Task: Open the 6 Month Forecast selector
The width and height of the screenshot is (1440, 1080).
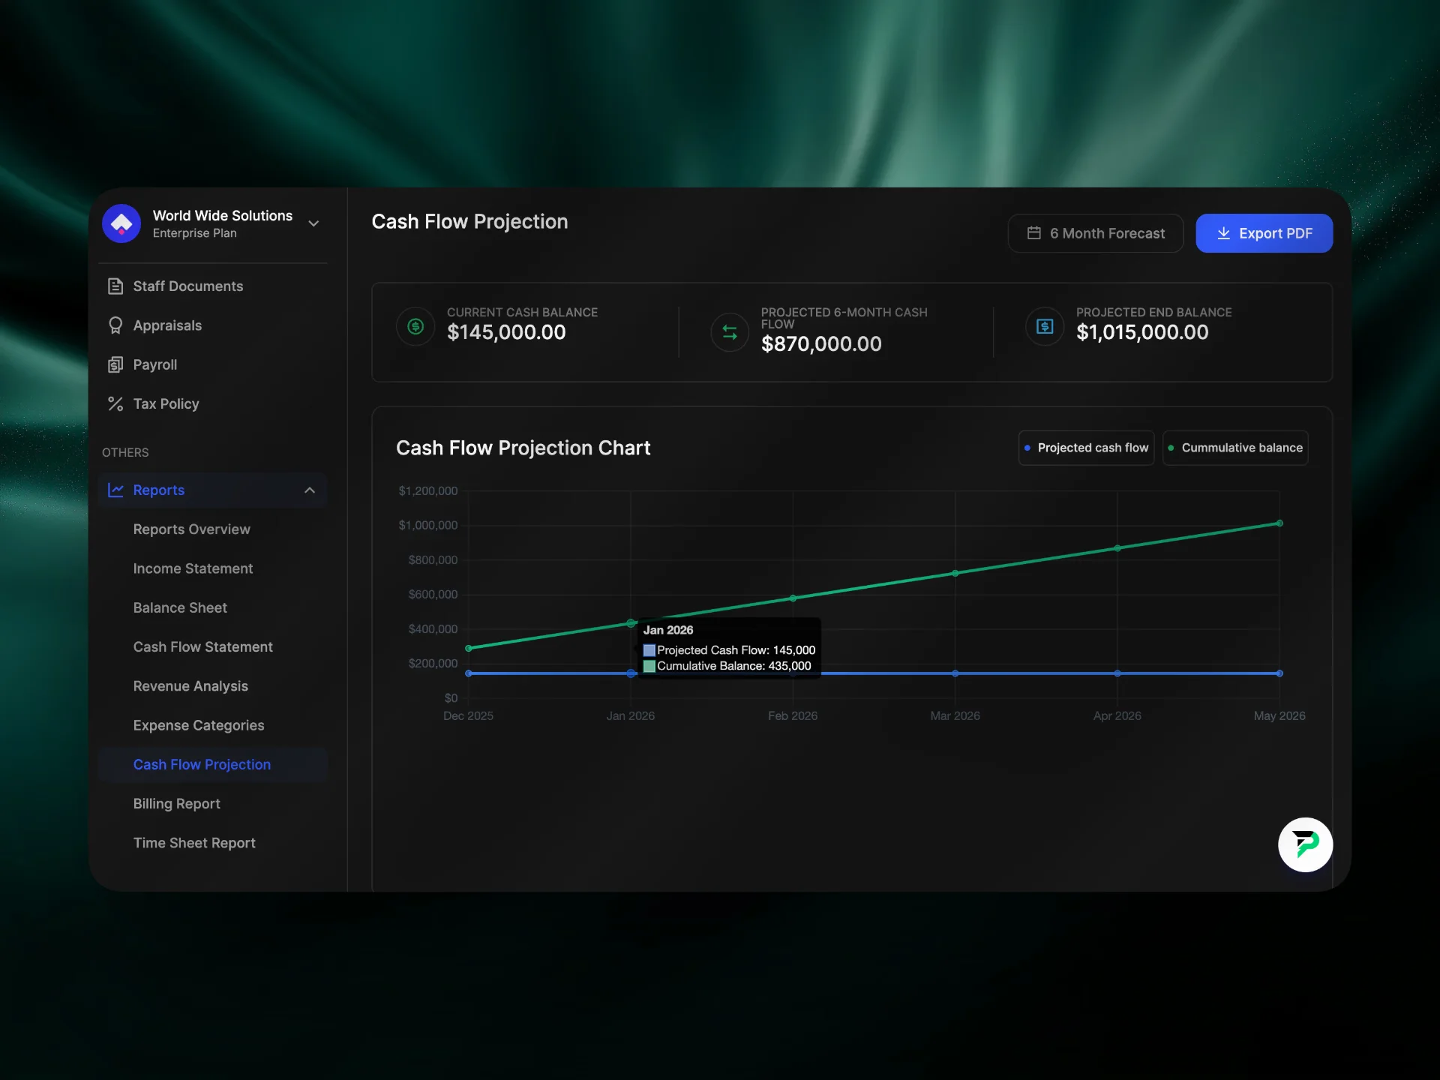Action: tap(1095, 233)
